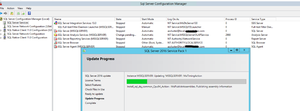Viewport: 300px width, 111px height.
Task: Click the Export List toolbar icon
Action: (23, 13)
